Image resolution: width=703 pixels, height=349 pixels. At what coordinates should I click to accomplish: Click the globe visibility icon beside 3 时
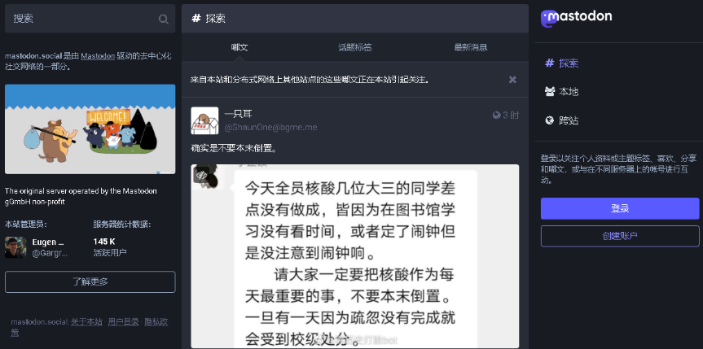tap(496, 116)
